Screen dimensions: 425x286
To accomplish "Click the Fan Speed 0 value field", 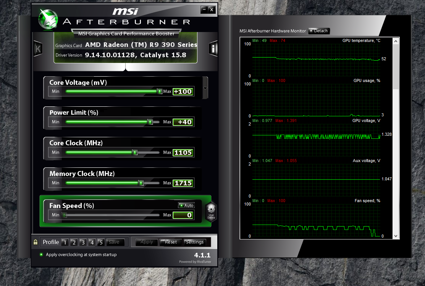I will pyautogui.click(x=183, y=215).
